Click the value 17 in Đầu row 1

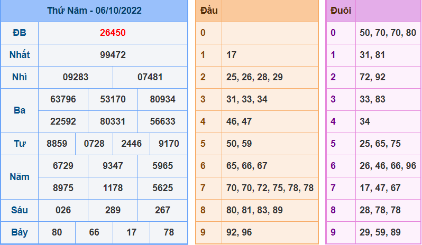232,55
